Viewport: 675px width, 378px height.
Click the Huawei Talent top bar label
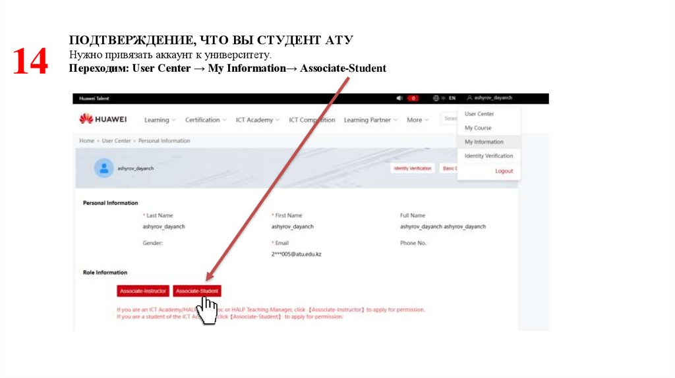coord(94,99)
